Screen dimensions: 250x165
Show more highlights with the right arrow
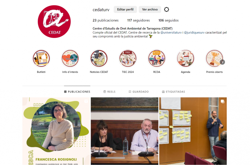(x=222, y=62)
